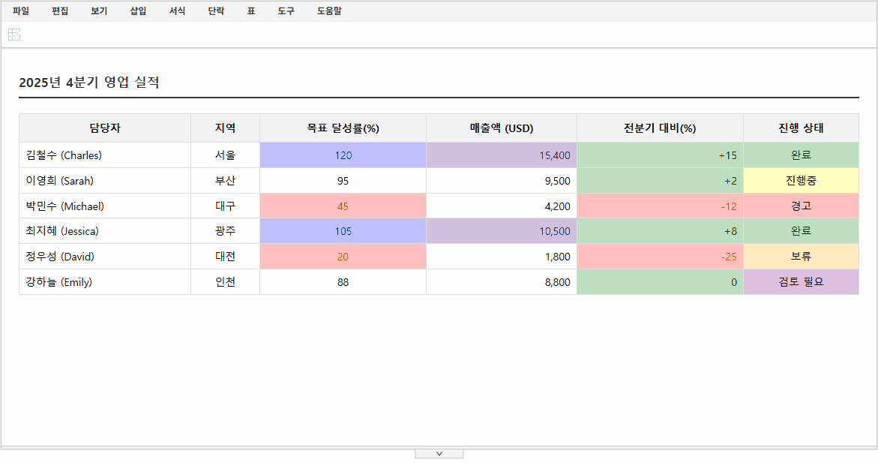878x463 pixels.
Task: Open the 삽입 menu
Action: pyautogui.click(x=137, y=11)
